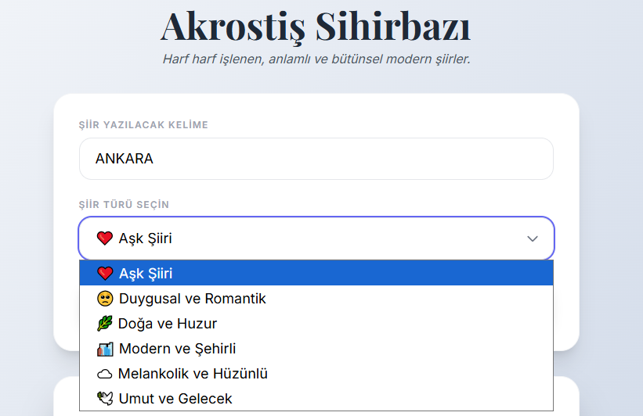Viewport: 643px width, 416px height.
Task: Click the heart icon inside the select box
Action: [x=105, y=238]
